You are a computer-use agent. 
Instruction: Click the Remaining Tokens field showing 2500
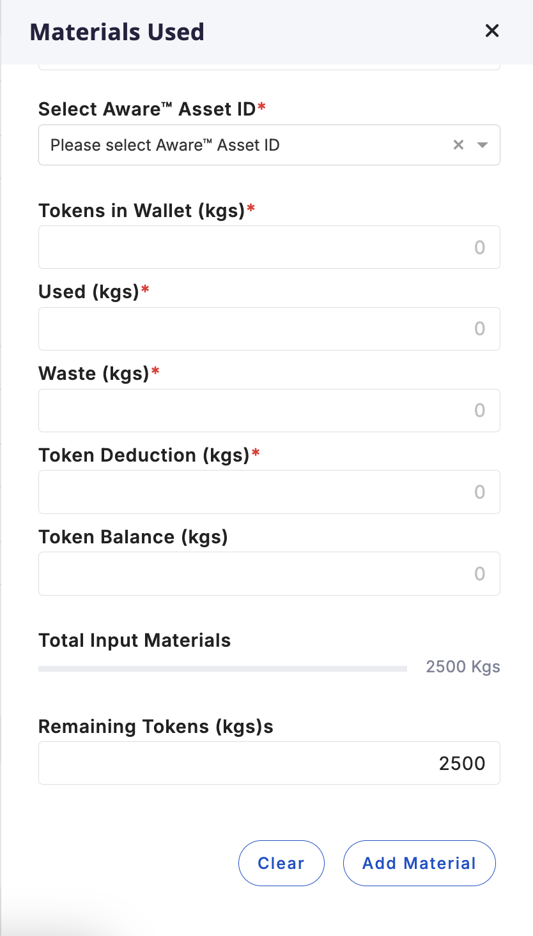coord(268,763)
